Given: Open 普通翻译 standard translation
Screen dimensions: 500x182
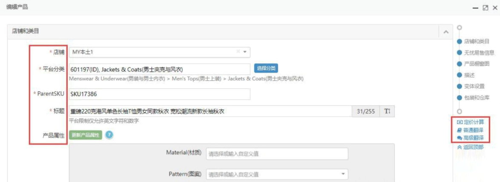Looking at the screenshot, I should 472,130.
